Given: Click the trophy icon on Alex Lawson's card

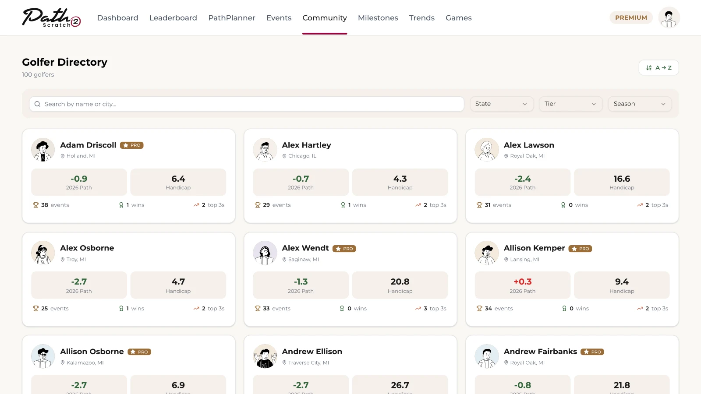Looking at the screenshot, I should 479,205.
